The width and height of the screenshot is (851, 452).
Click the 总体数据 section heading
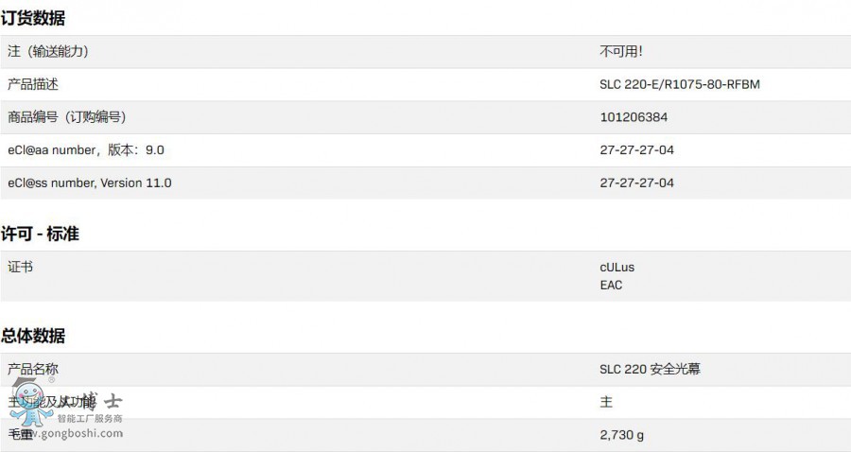pos(33,336)
